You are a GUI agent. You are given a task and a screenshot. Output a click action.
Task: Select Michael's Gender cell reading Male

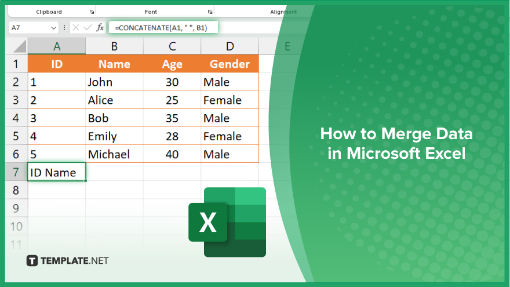pos(230,154)
